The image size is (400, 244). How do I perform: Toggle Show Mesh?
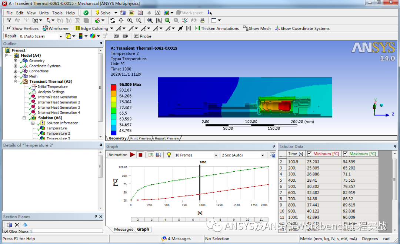click(257, 28)
